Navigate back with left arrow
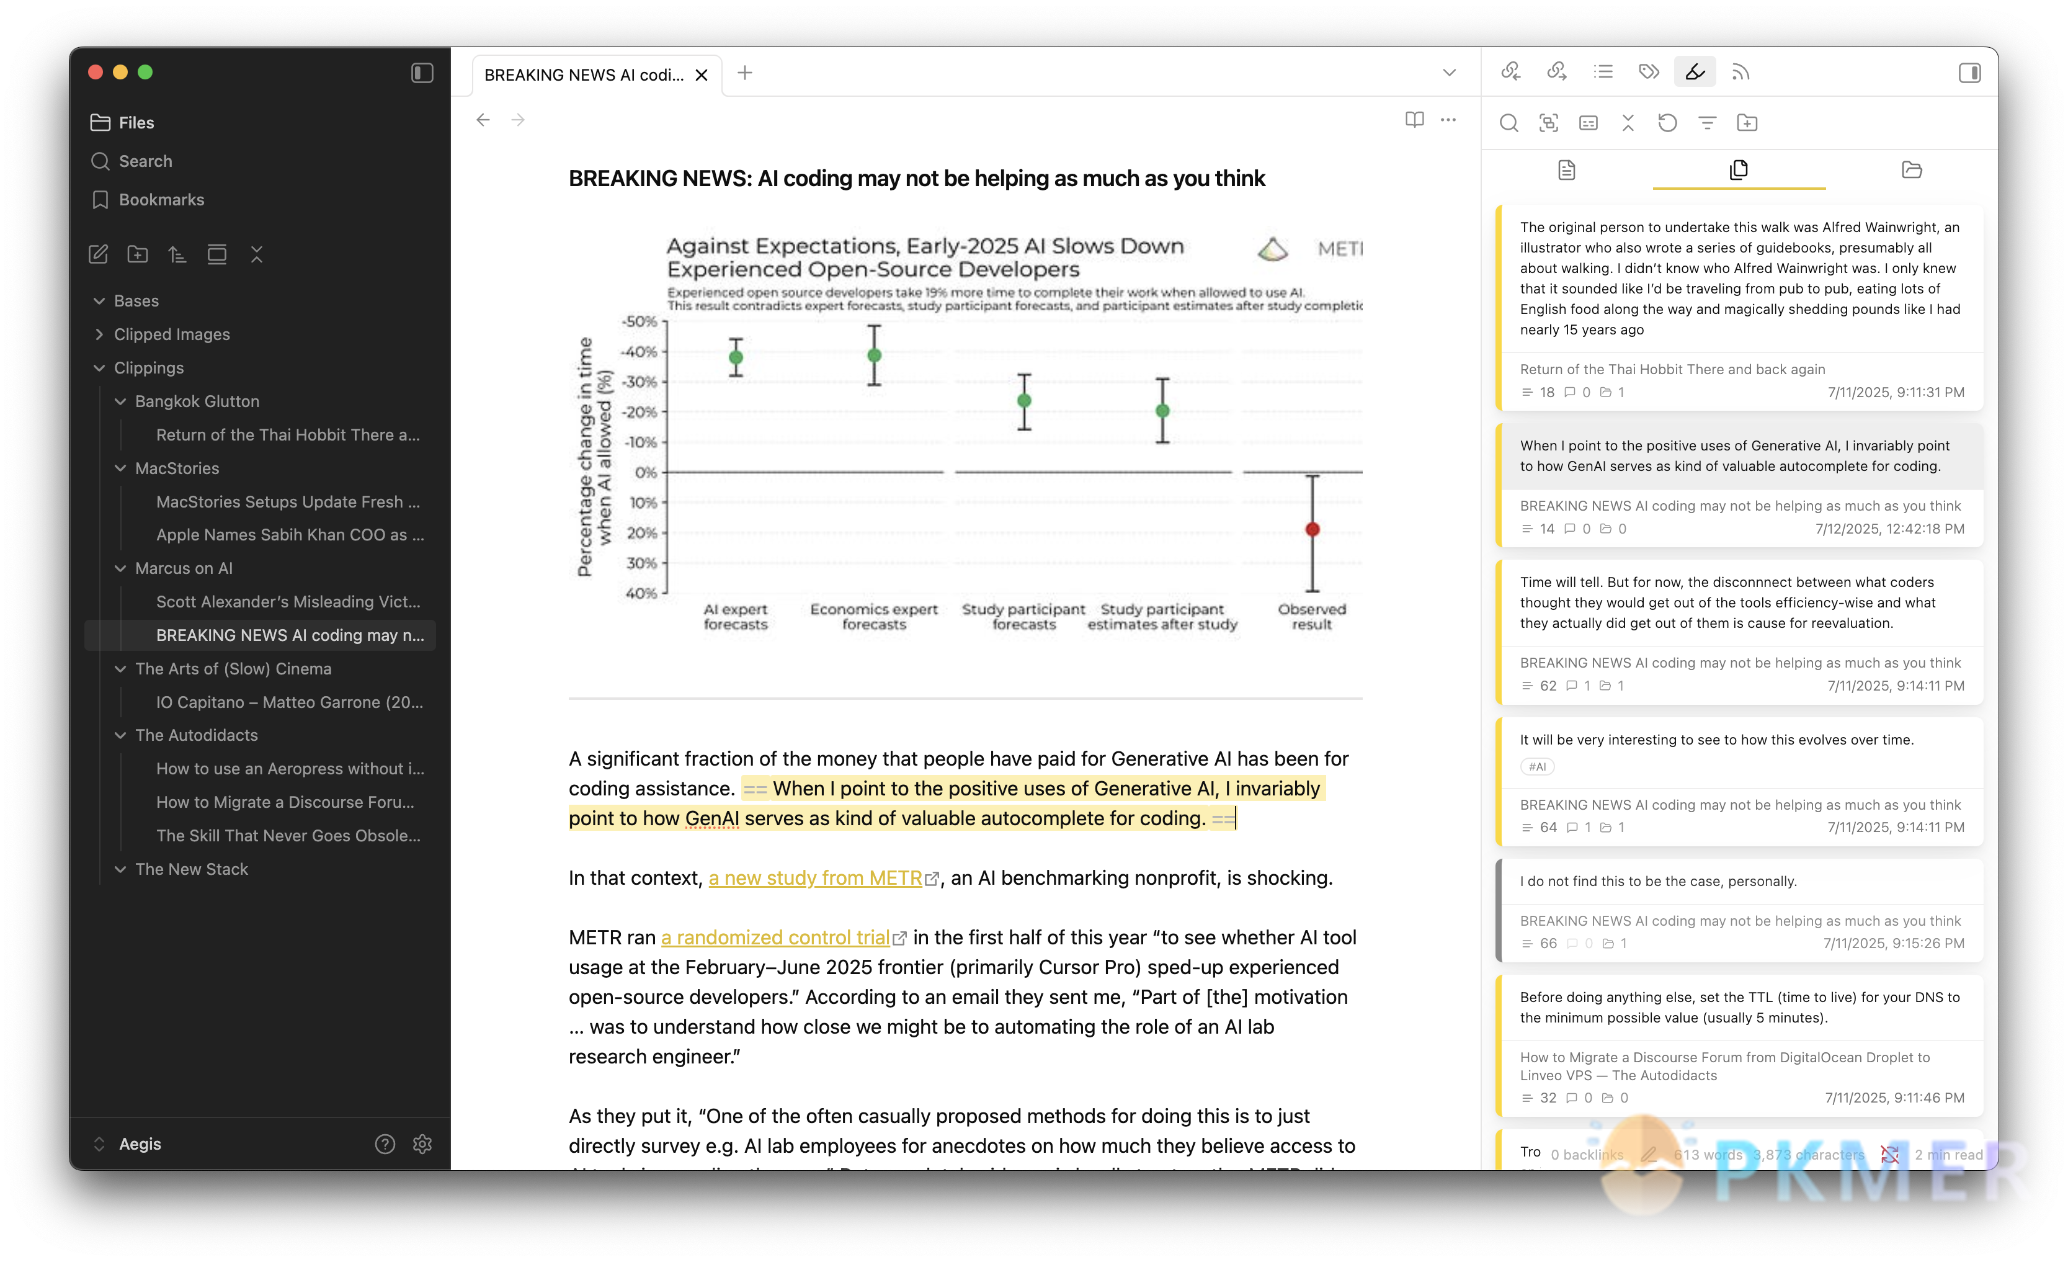Viewport: 2068px width, 1262px height. tap(483, 120)
